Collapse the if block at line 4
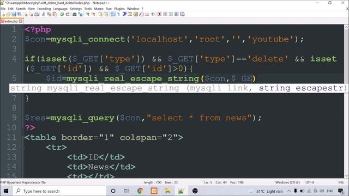 pos(23,59)
